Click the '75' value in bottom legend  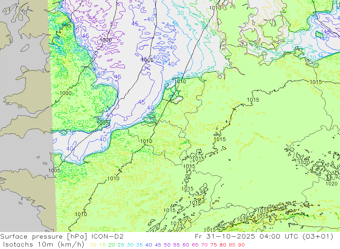point(214,245)
